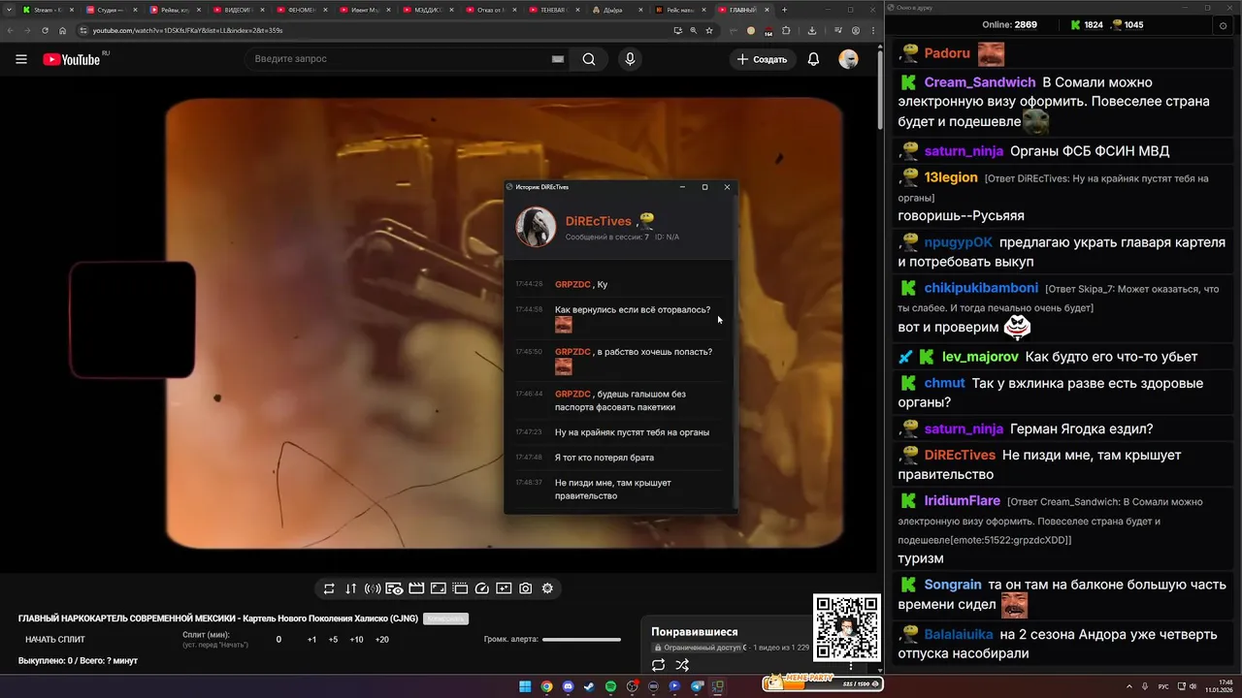
Task: Click IridiumFlare username in chat
Action: click(963, 501)
